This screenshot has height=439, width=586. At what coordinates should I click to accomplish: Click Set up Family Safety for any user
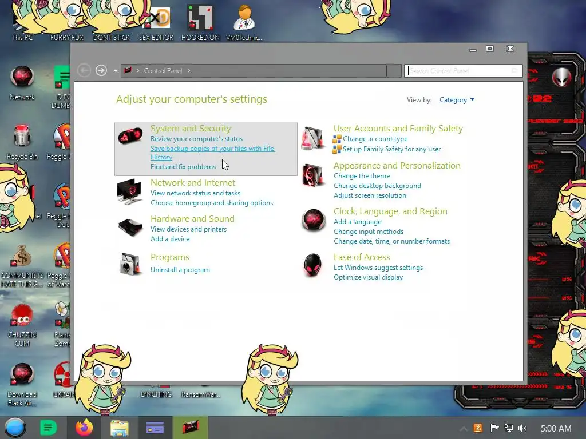point(391,149)
